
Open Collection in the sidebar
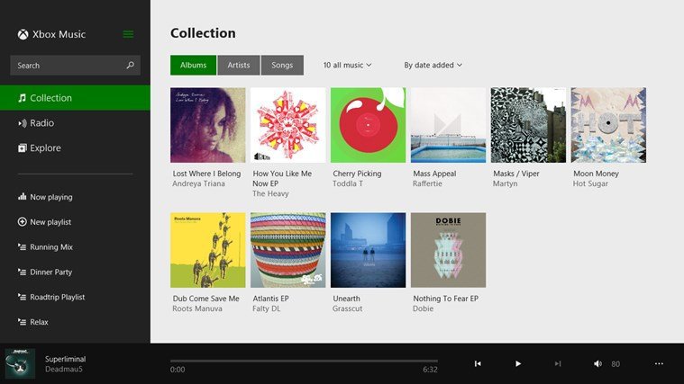click(75, 98)
